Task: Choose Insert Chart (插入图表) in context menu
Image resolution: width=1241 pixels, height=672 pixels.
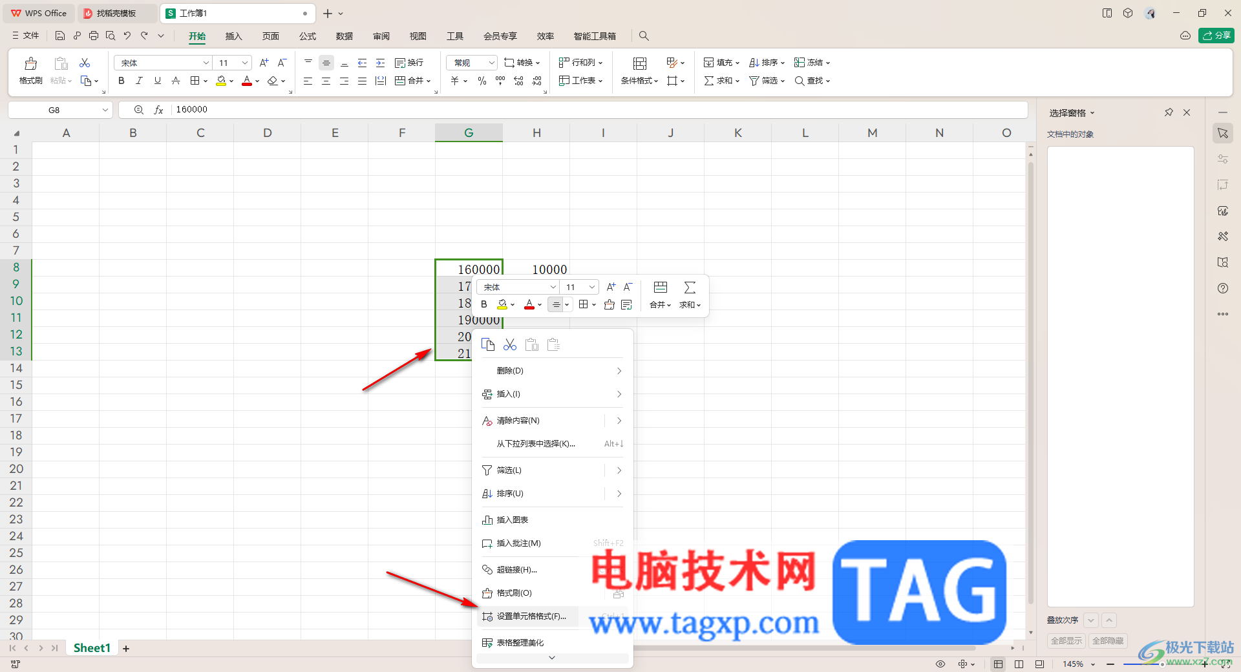Action: [x=553, y=520]
